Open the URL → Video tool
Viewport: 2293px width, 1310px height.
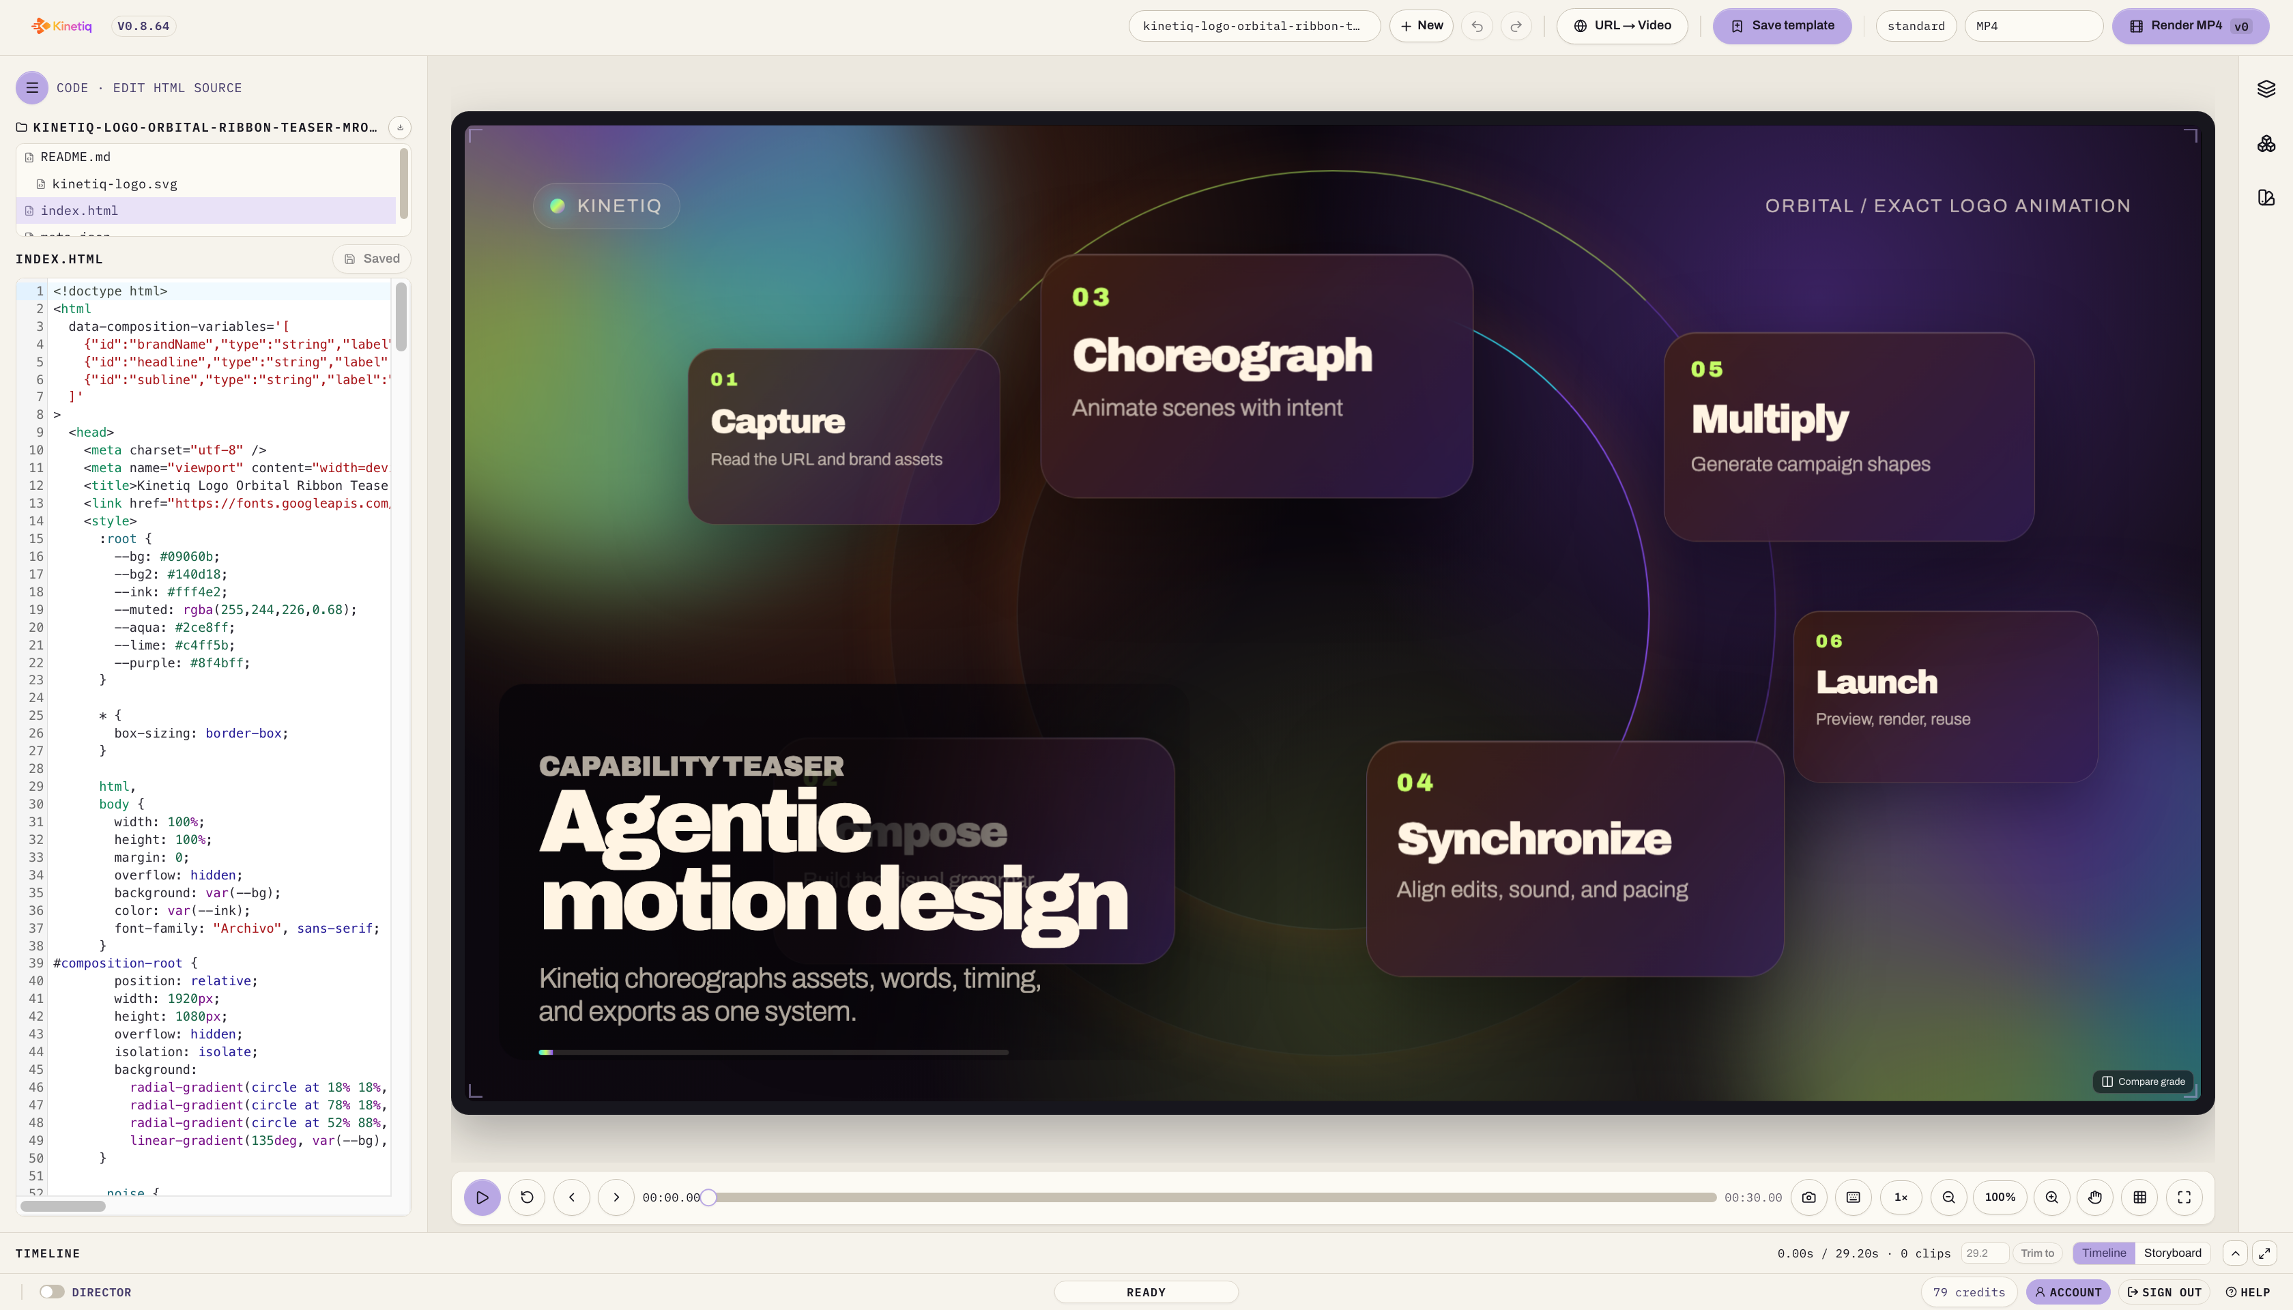click(x=1621, y=26)
